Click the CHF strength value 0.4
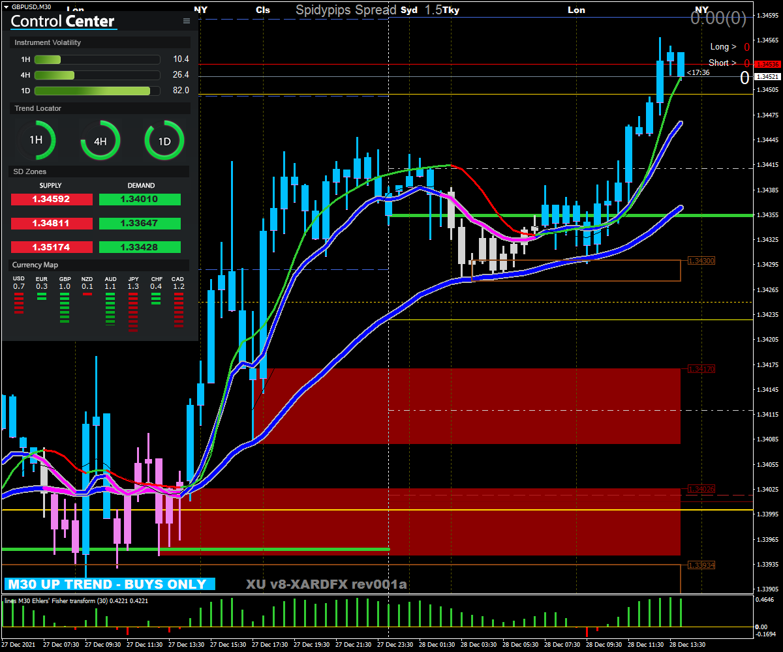This screenshot has width=783, height=652. point(156,286)
